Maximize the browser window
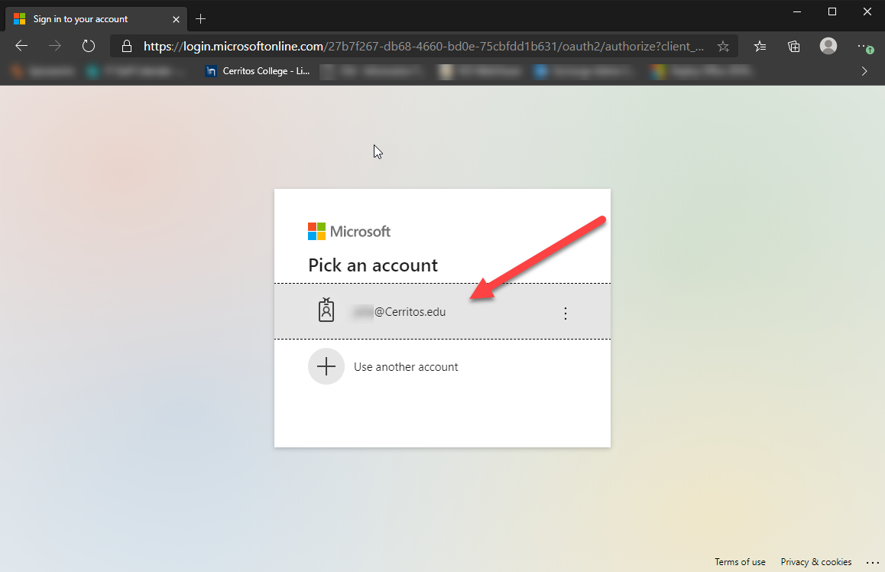Screen dimensions: 885x572 tap(832, 12)
